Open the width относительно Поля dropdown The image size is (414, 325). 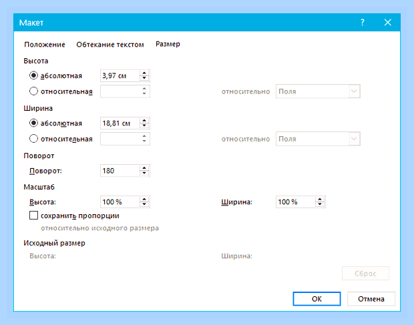pyautogui.click(x=318, y=139)
